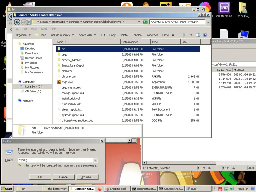
Task: Toggle the preview pane icon
Action: click(x=198, y=35)
